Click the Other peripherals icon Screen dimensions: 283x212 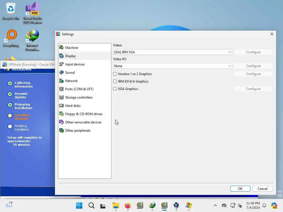click(x=61, y=131)
